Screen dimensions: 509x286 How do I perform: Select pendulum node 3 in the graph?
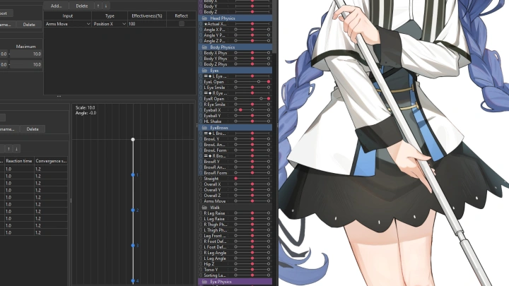[x=133, y=246]
